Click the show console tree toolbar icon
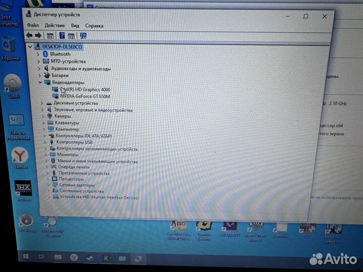 pos(50,36)
